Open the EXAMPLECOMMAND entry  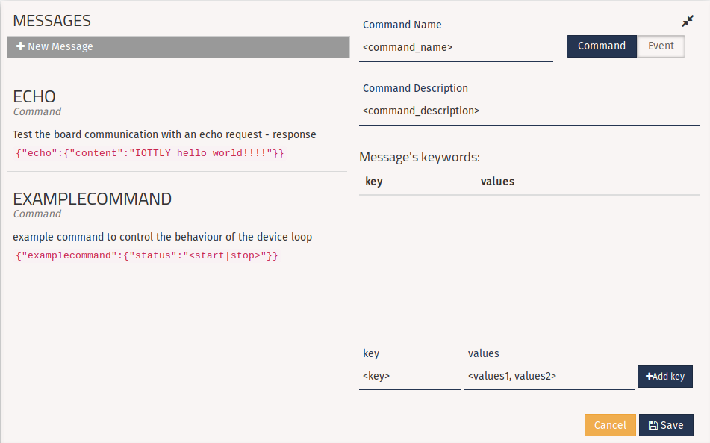[x=93, y=199]
